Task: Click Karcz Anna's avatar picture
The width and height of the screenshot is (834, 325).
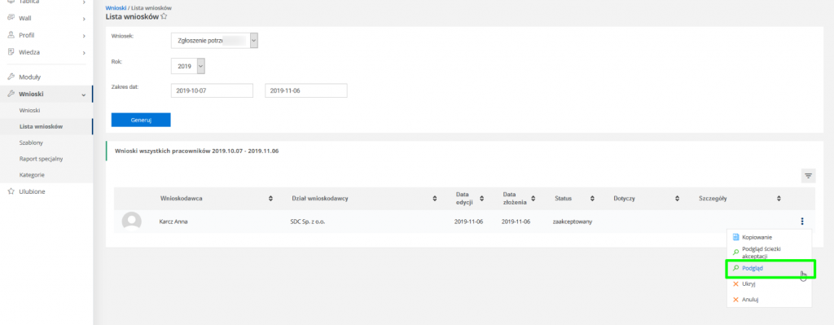Action: pos(131,222)
